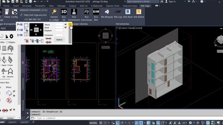The height and width of the screenshot is (125, 223).
Task: Click the yellow highlighted popup icon
Action: (x=70, y=25)
